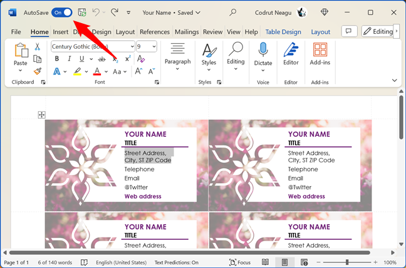Open Styles pane dialog launcher

click(x=219, y=82)
